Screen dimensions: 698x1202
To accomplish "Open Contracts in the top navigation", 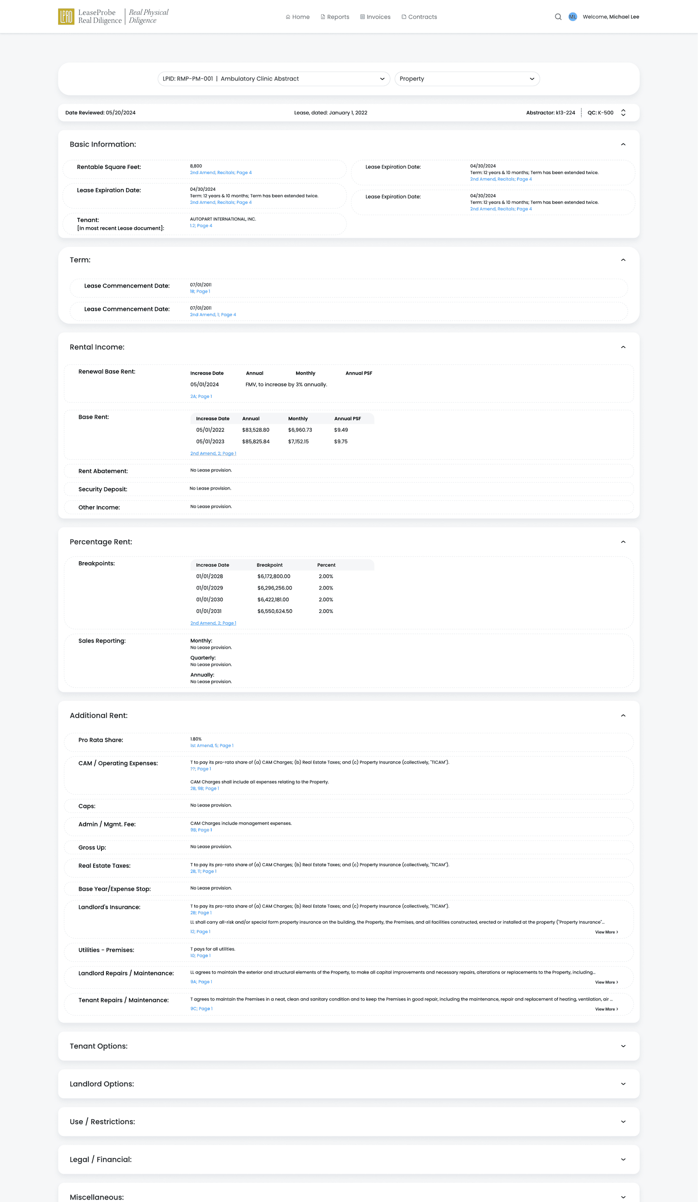I will (x=419, y=17).
